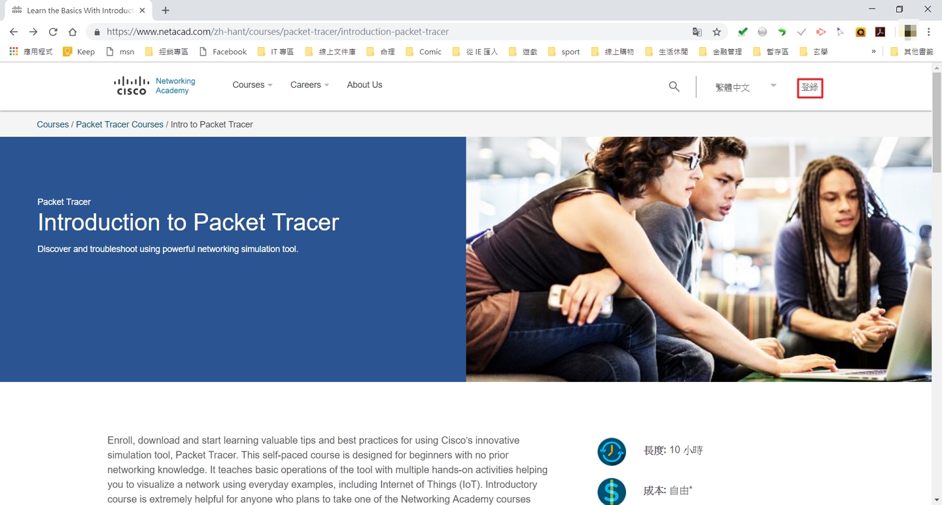
Task: Open the Comic bookmark folder
Action: [x=423, y=52]
